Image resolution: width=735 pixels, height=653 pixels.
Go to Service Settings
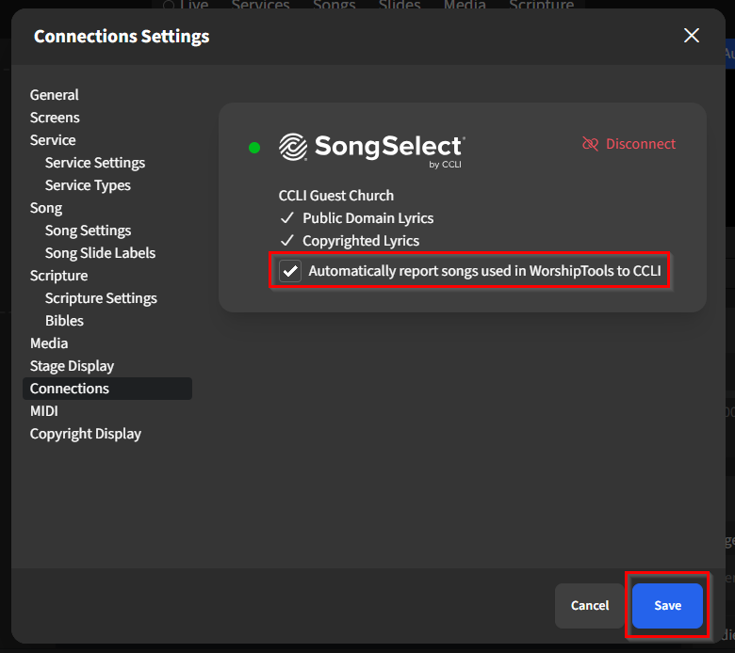[x=95, y=163]
